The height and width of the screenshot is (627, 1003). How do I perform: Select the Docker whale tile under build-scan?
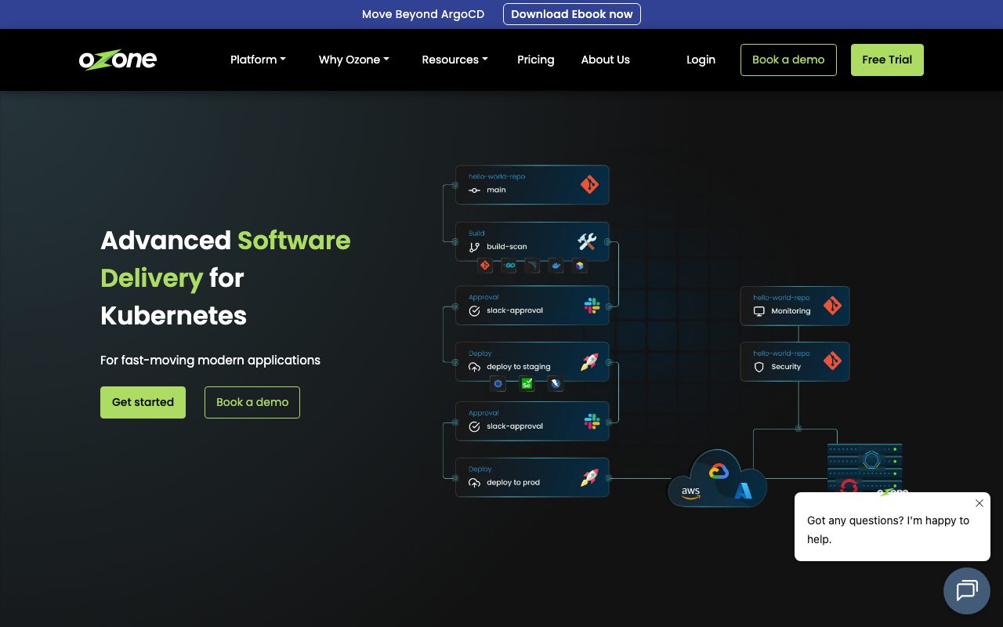[x=556, y=266]
